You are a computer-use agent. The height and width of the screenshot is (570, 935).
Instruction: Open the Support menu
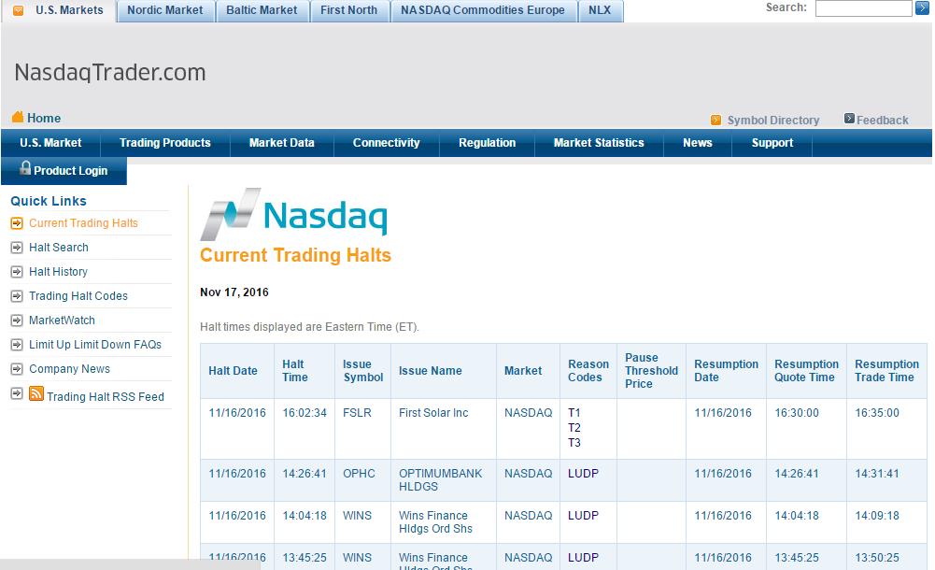[772, 143]
